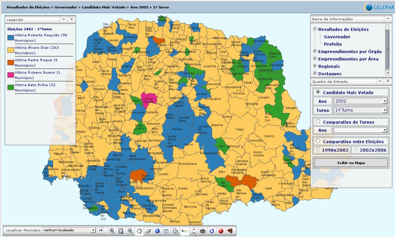395x237 pixels.
Task: Open Governador under Resultados de Eleições
Action: pos(337,37)
